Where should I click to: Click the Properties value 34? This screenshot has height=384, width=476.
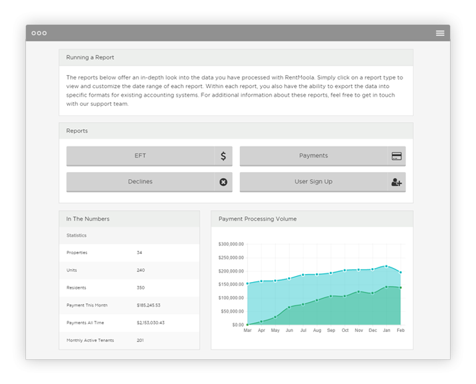pyautogui.click(x=139, y=253)
